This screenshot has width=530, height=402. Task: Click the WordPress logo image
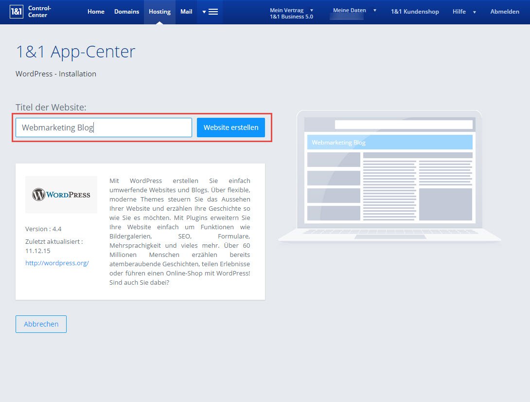[61, 195]
